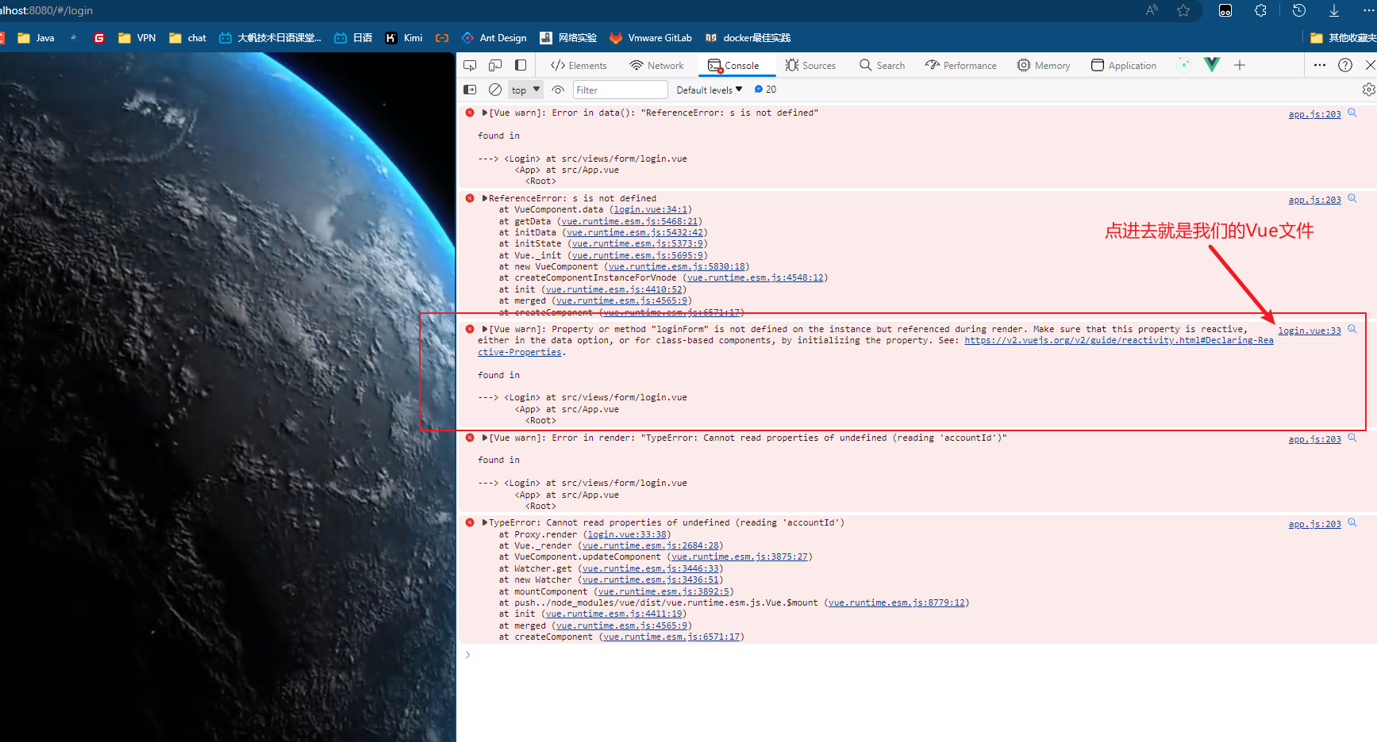
Task: Add more tools with plus icon
Action: (x=1240, y=65)
